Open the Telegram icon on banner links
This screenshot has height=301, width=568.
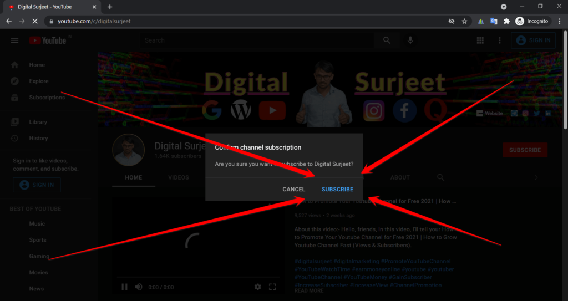[514, 114]
